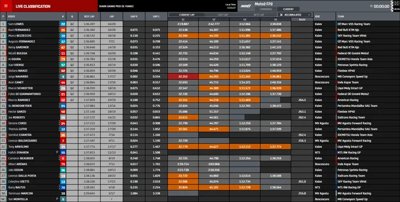Image resolution: width=400 pixels, height=202 pixels.
Task: Click the Km/h column header
Action: pos(302,19)
